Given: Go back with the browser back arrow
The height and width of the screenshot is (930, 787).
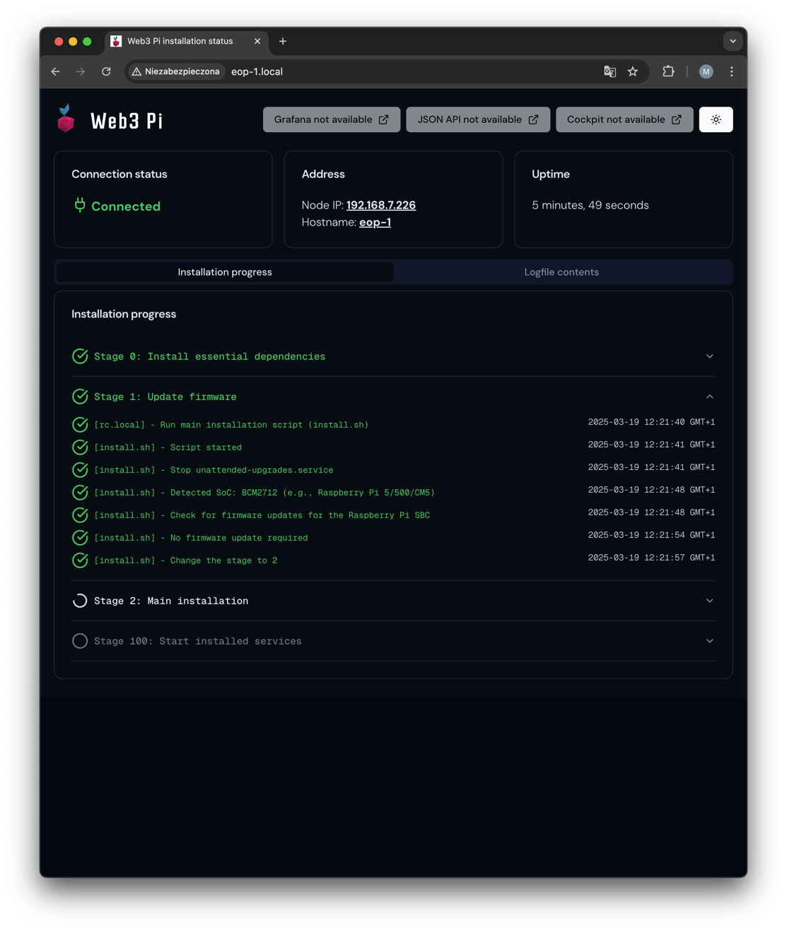Looking at the screenshot, I should (x=56, y=71).
